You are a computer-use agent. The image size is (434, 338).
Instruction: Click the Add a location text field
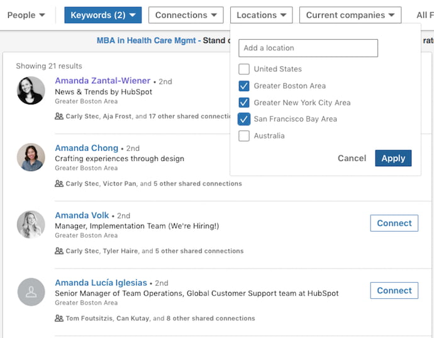[308, 48]
